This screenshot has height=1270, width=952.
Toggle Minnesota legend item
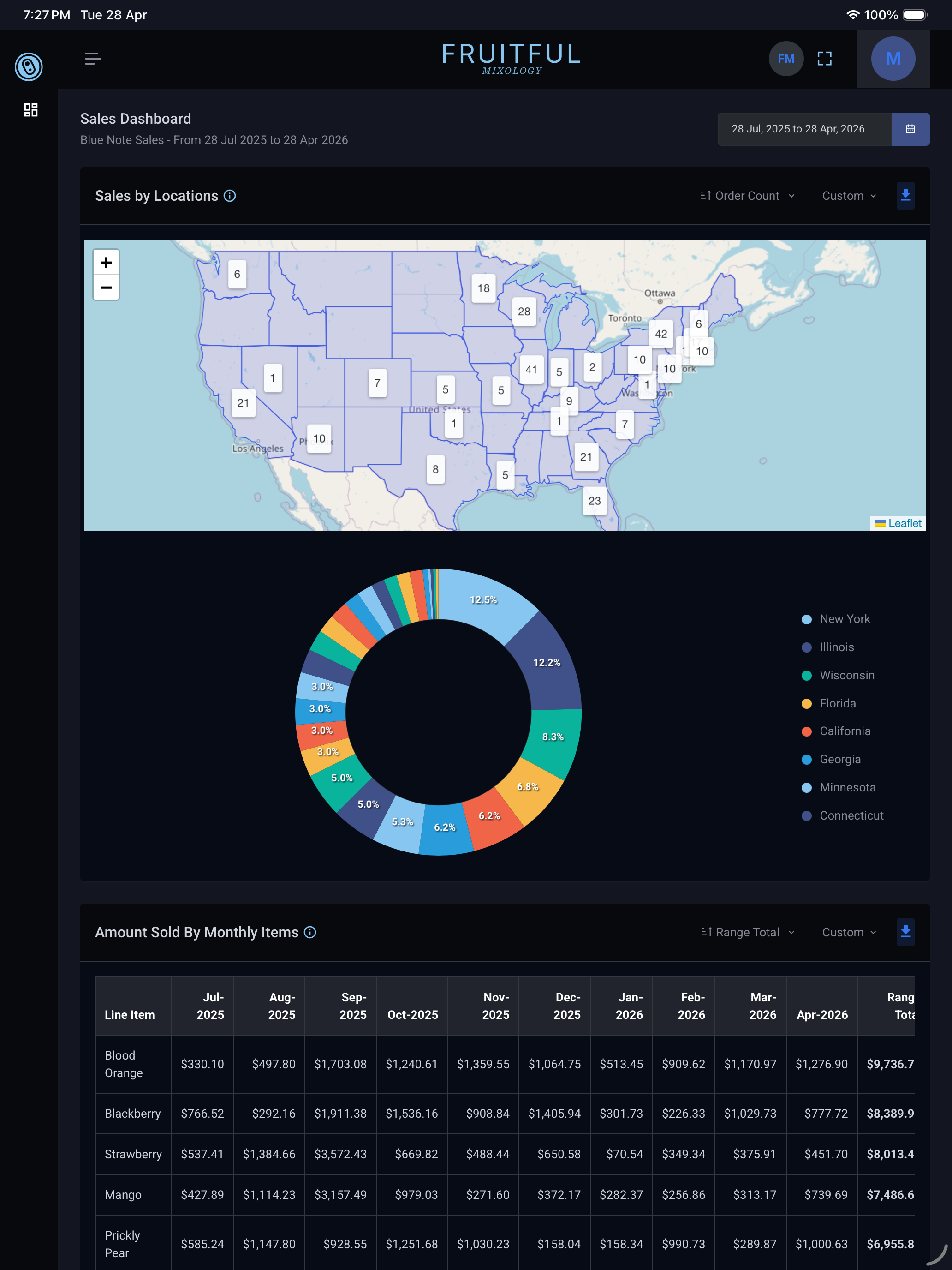839,787
